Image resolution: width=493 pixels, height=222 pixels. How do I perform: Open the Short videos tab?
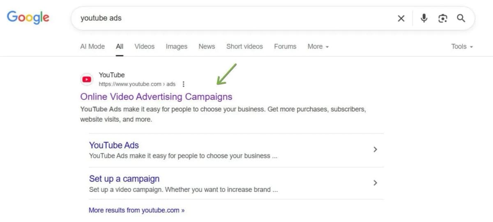(244, 46)
